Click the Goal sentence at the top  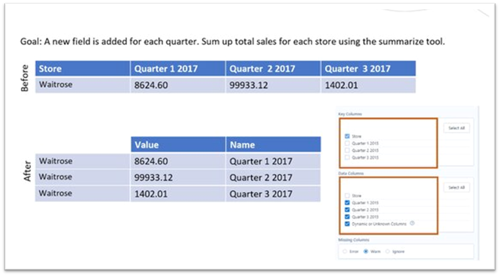click(233, 42)
